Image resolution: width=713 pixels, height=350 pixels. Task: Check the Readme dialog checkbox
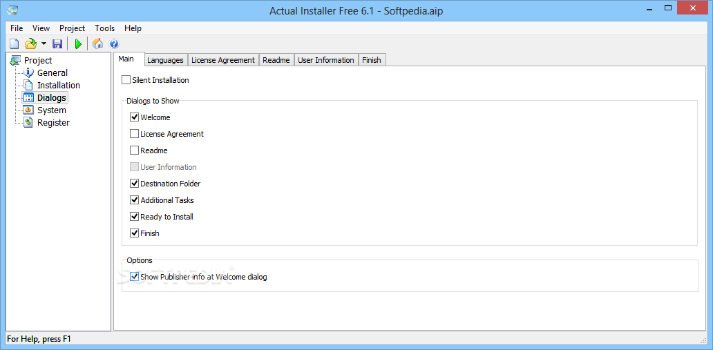pyautogui.click(x=134, y=150)
